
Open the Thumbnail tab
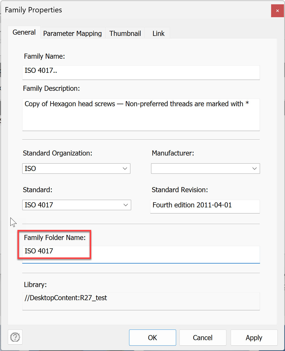(125, 33)
